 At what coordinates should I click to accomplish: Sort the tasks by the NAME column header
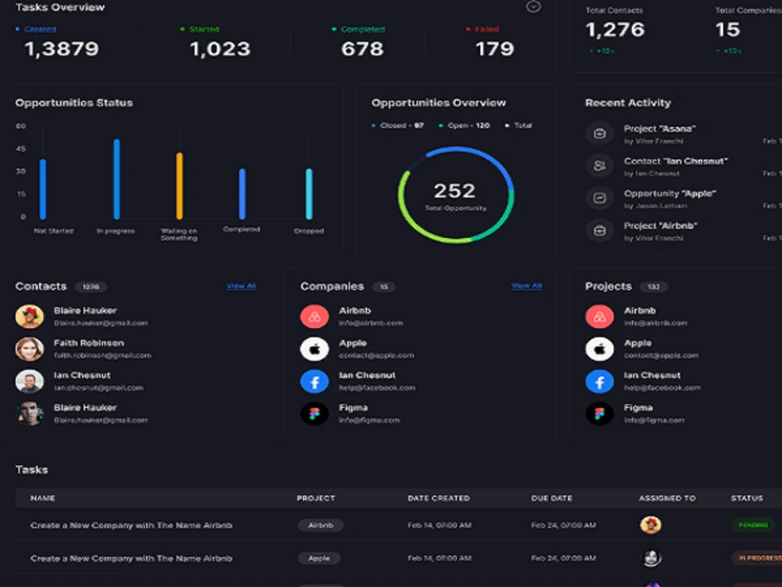pyautogui.click(x=43, y=498)
